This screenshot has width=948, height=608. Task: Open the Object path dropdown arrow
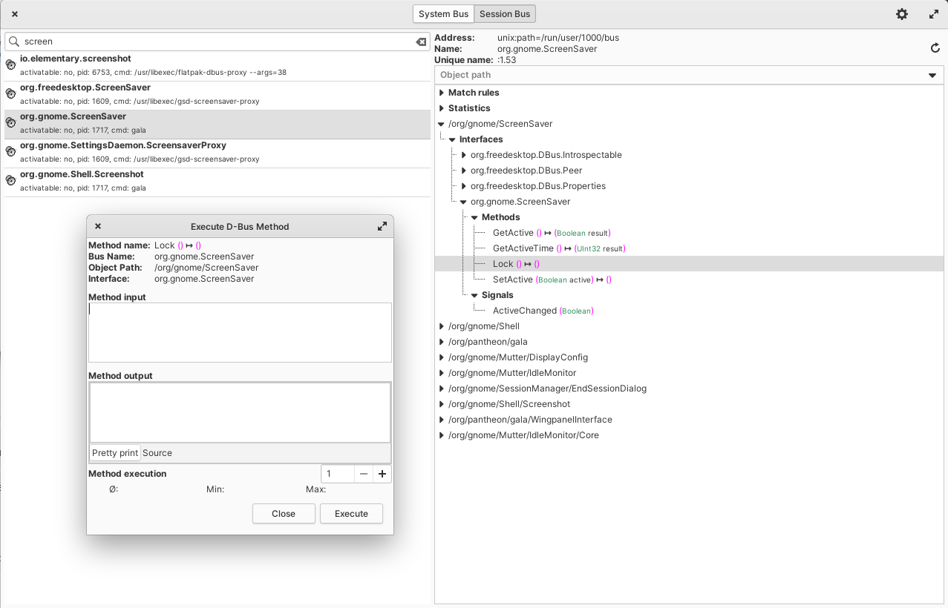click(x=932, y=76)
